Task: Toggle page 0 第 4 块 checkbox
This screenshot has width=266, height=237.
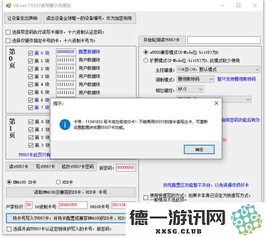Action: 30,85
